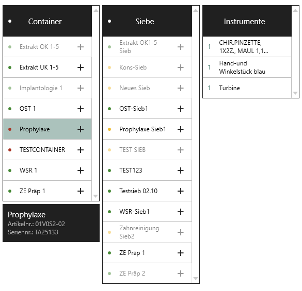Select the OST-Sieb1 sieve entry
This screenshot has height=291, width=302.
(147, 109)
